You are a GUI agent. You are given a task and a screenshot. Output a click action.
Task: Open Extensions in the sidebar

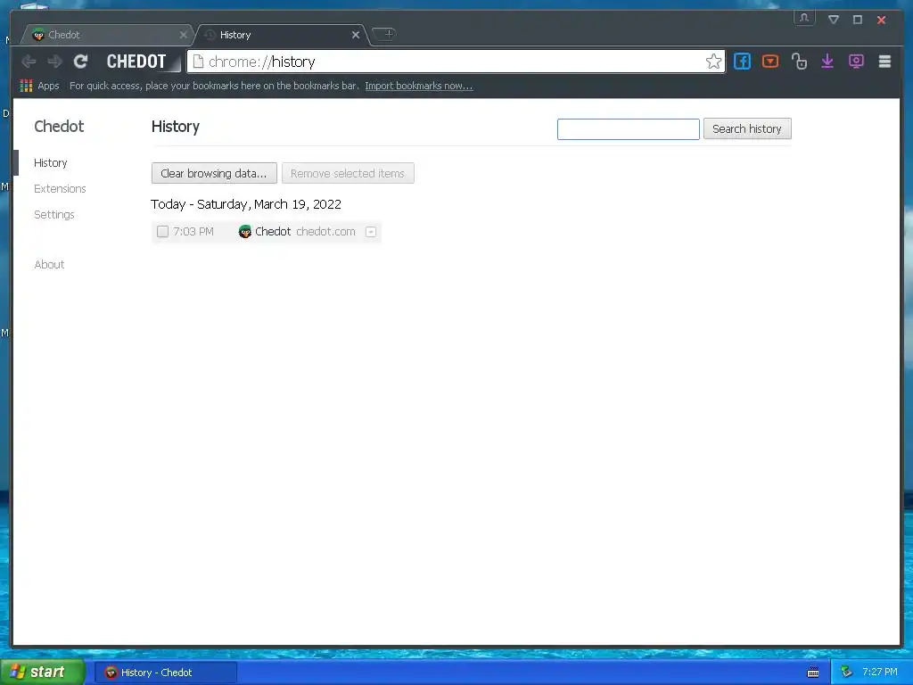(x=60, y=189)
